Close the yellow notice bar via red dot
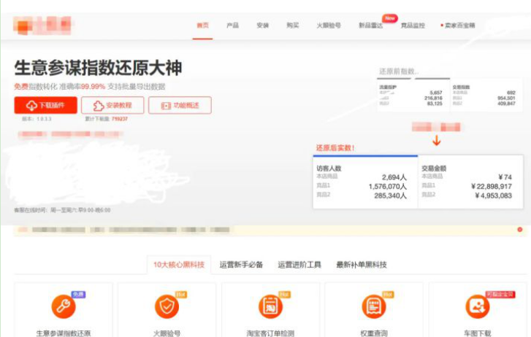This screenshot has width=531, height=337. click(x=520, y=229)
